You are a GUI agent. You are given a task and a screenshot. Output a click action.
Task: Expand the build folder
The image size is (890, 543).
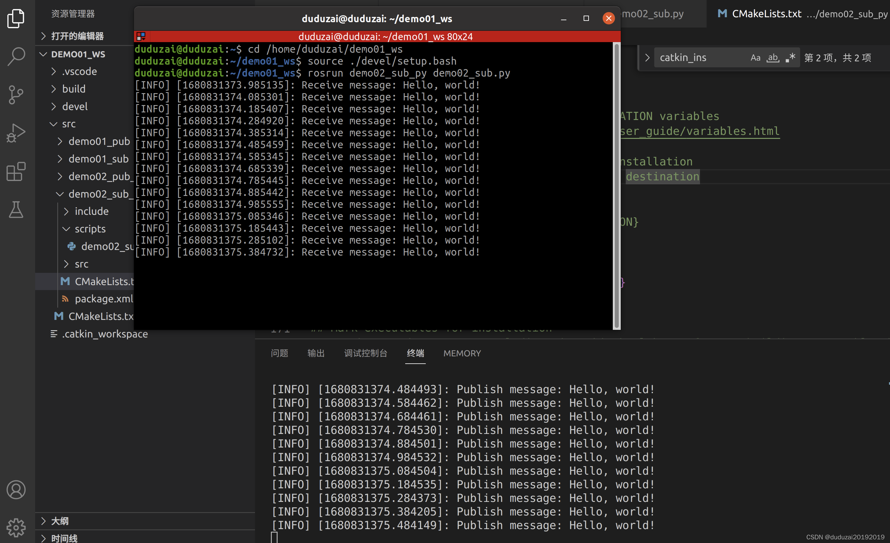click(x=53, y=89)
